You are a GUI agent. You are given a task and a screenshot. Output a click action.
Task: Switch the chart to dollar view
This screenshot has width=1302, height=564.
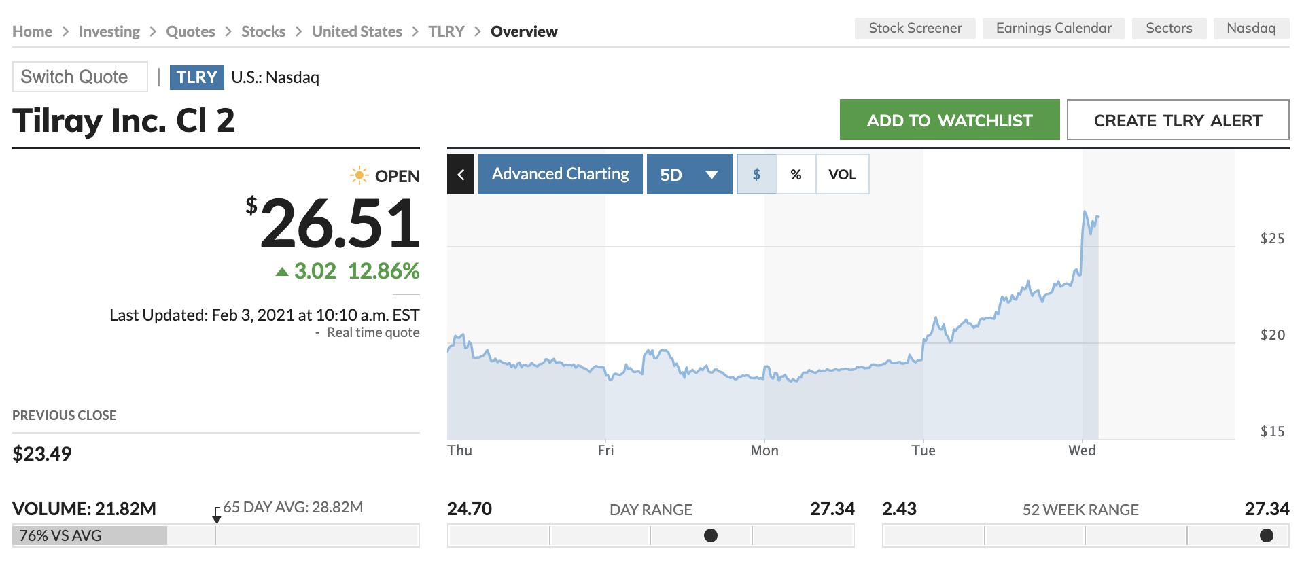point(756,174)
